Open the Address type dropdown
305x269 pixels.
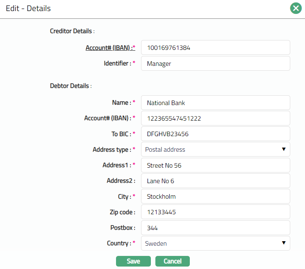(x=215, y=149)
